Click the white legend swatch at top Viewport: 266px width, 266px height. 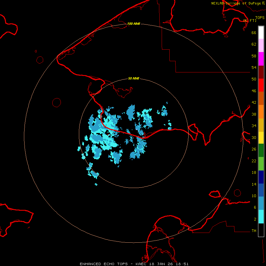[261, 33]
